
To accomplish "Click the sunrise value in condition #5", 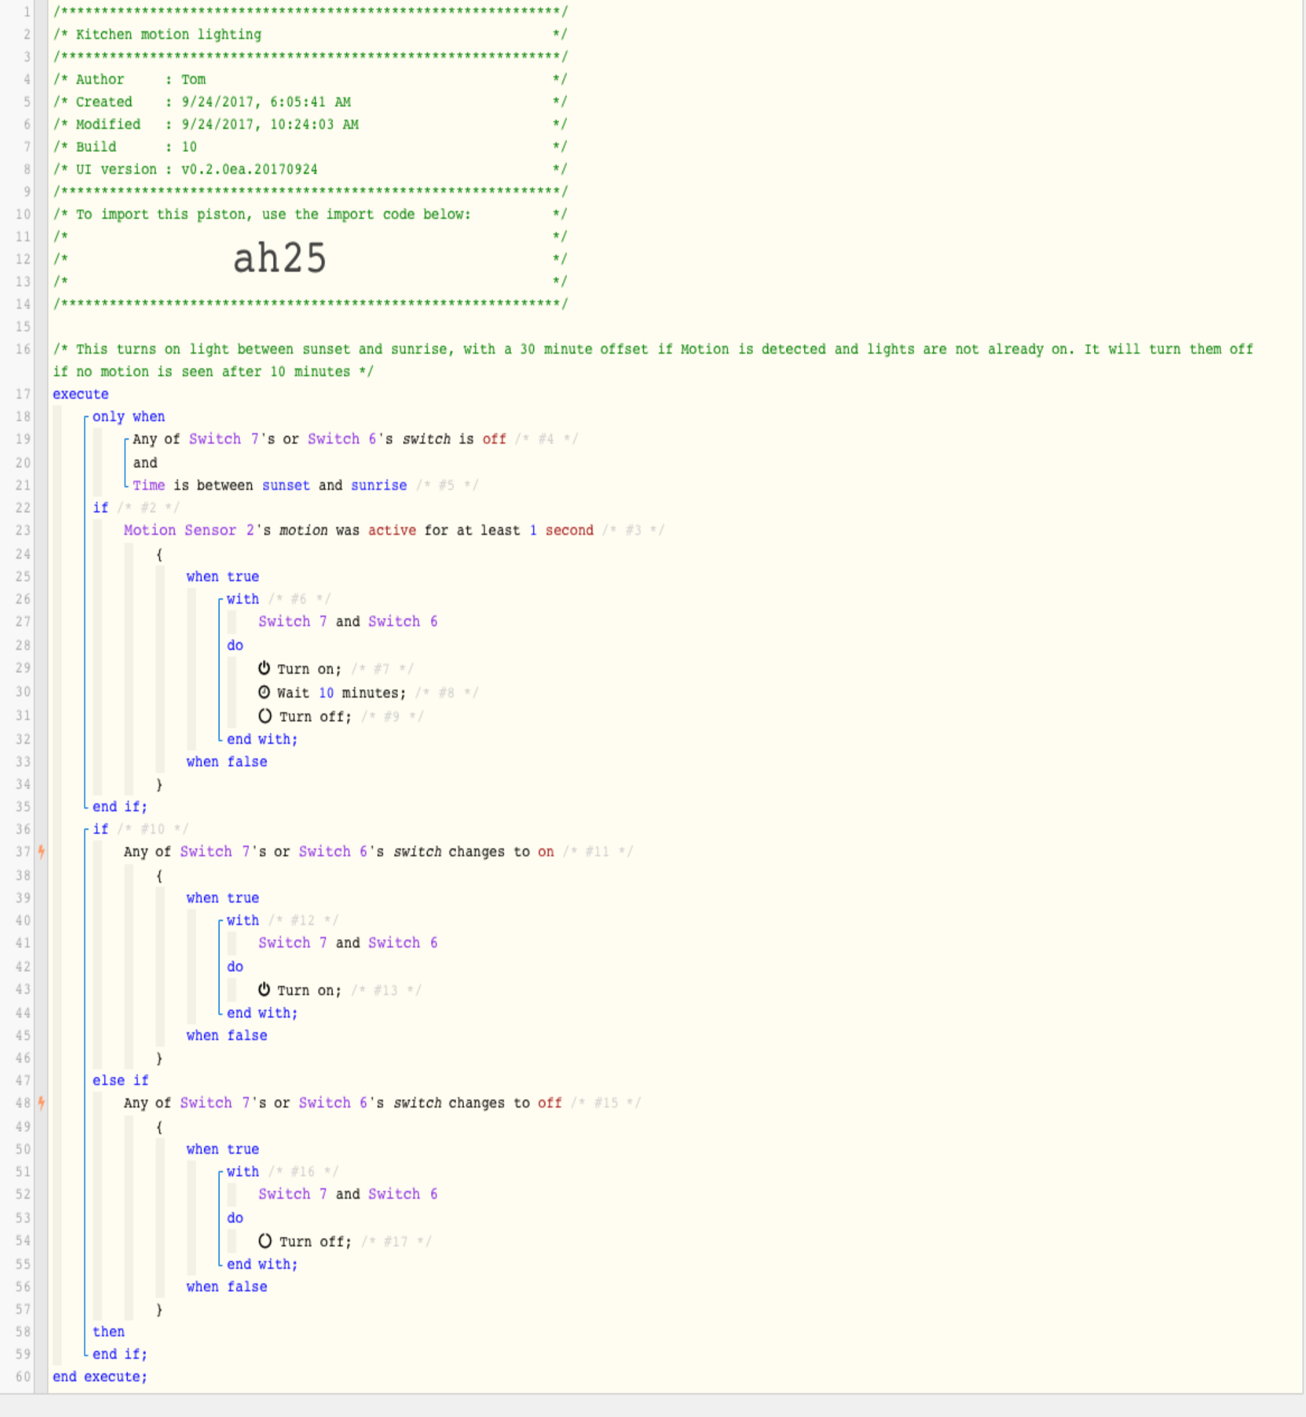I will click(x=379, y=486).
